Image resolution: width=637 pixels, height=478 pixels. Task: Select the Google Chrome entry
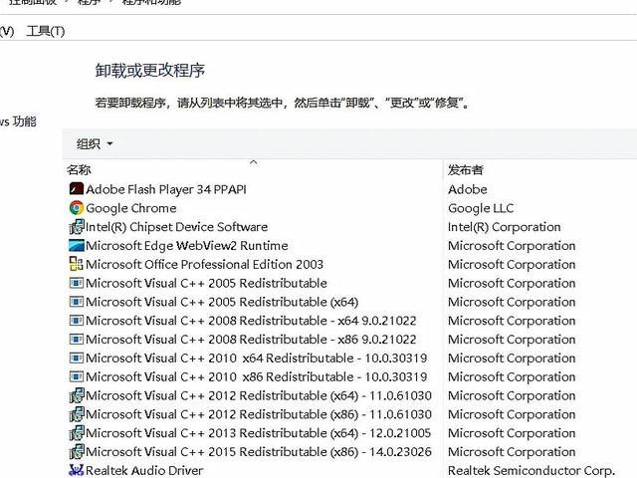[131, 208]
